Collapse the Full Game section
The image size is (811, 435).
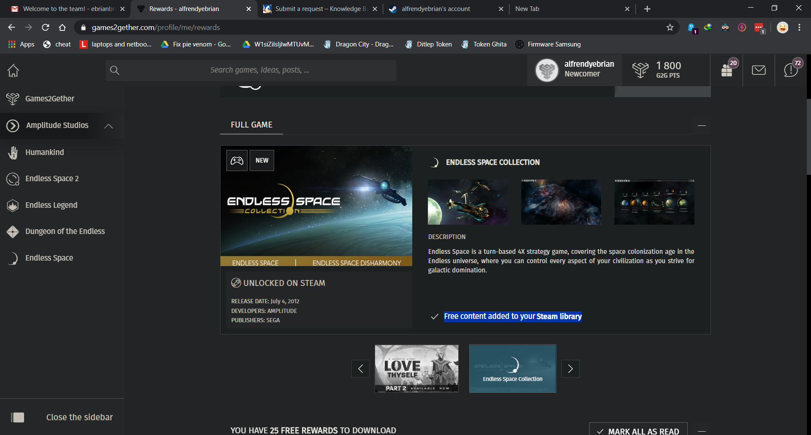(702, 125)
